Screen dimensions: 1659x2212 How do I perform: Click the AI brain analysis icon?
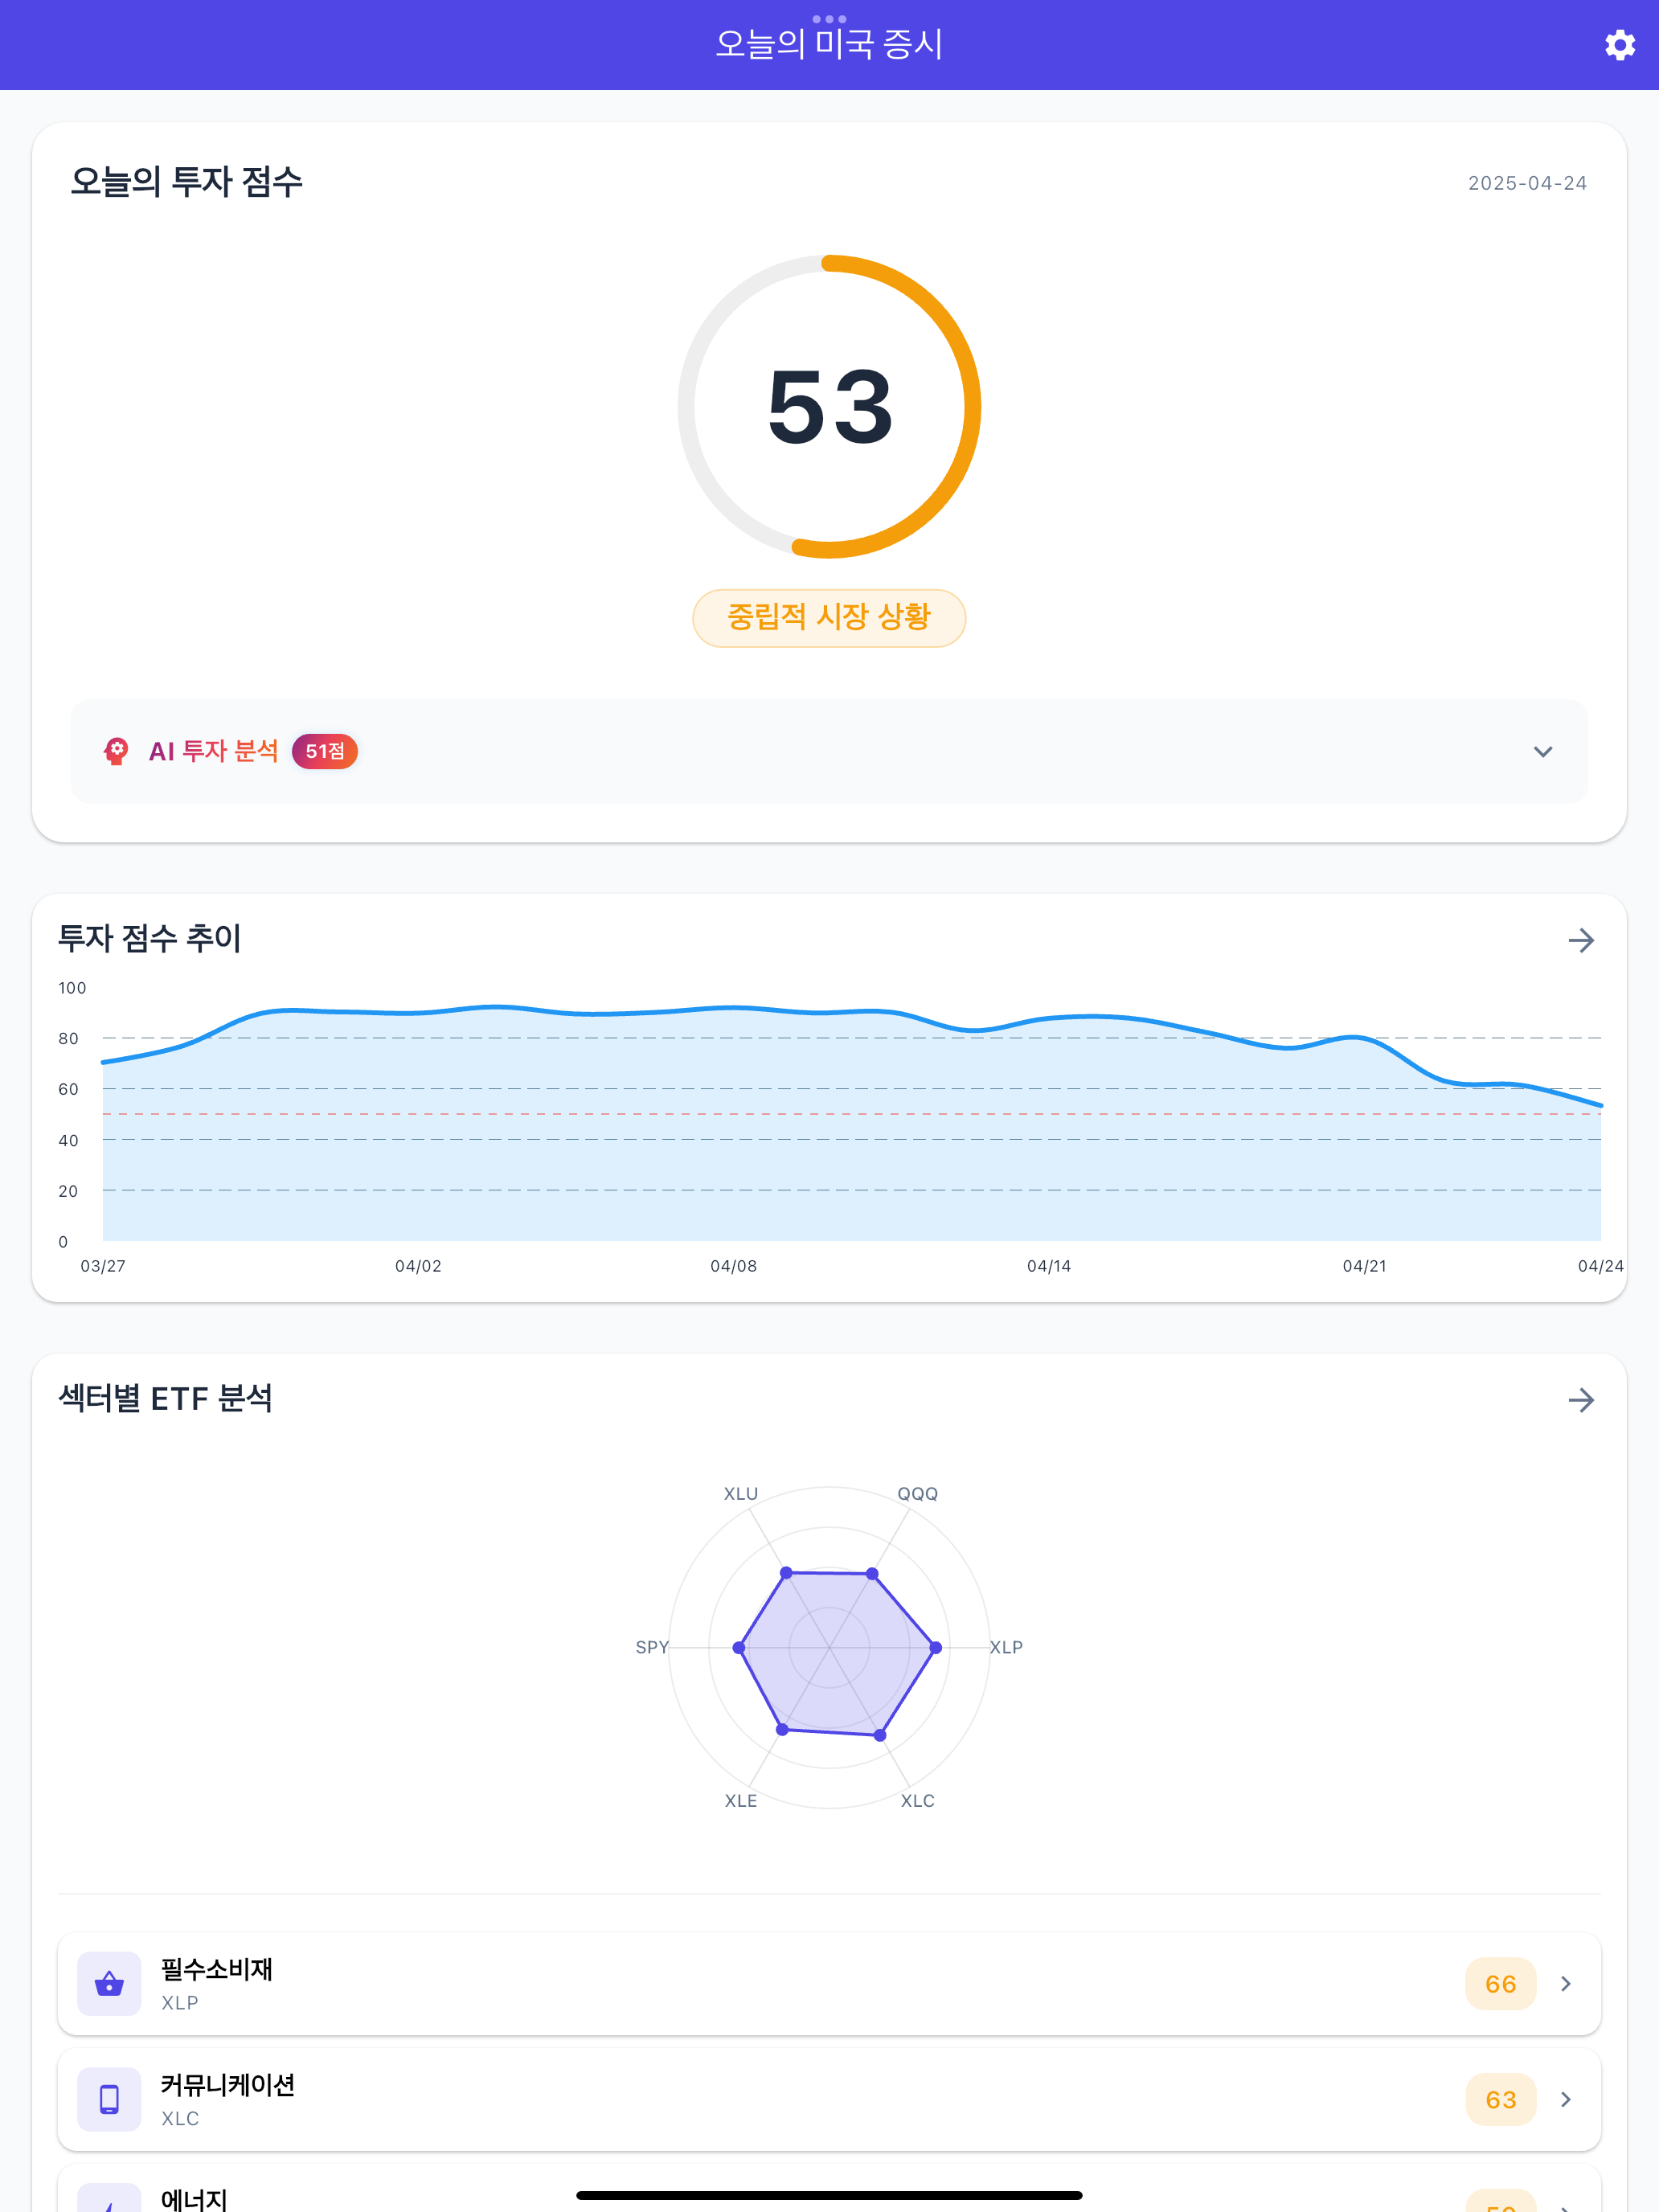coord(116,751)
